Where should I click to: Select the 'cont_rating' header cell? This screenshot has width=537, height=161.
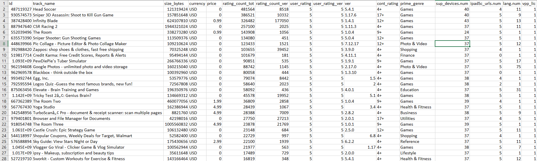point(388,3)
